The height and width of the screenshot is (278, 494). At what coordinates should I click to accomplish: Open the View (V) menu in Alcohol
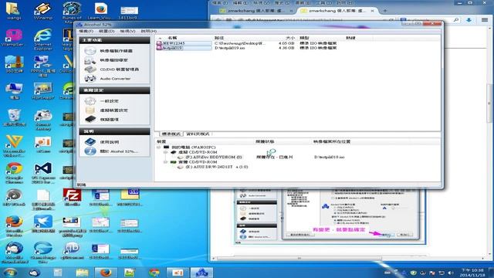click(127, 31)
